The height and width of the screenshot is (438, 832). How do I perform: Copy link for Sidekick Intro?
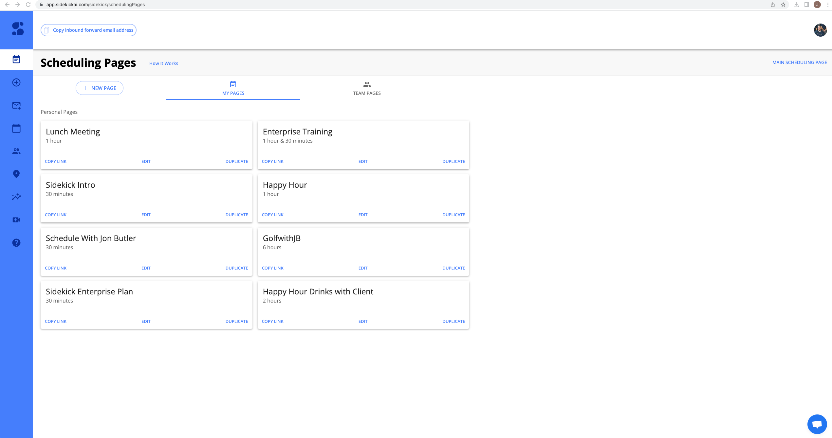tap(56, 215)
